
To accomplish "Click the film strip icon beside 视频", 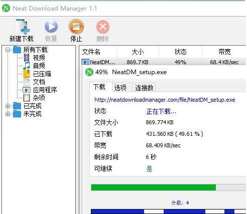I will coord(27,58).
